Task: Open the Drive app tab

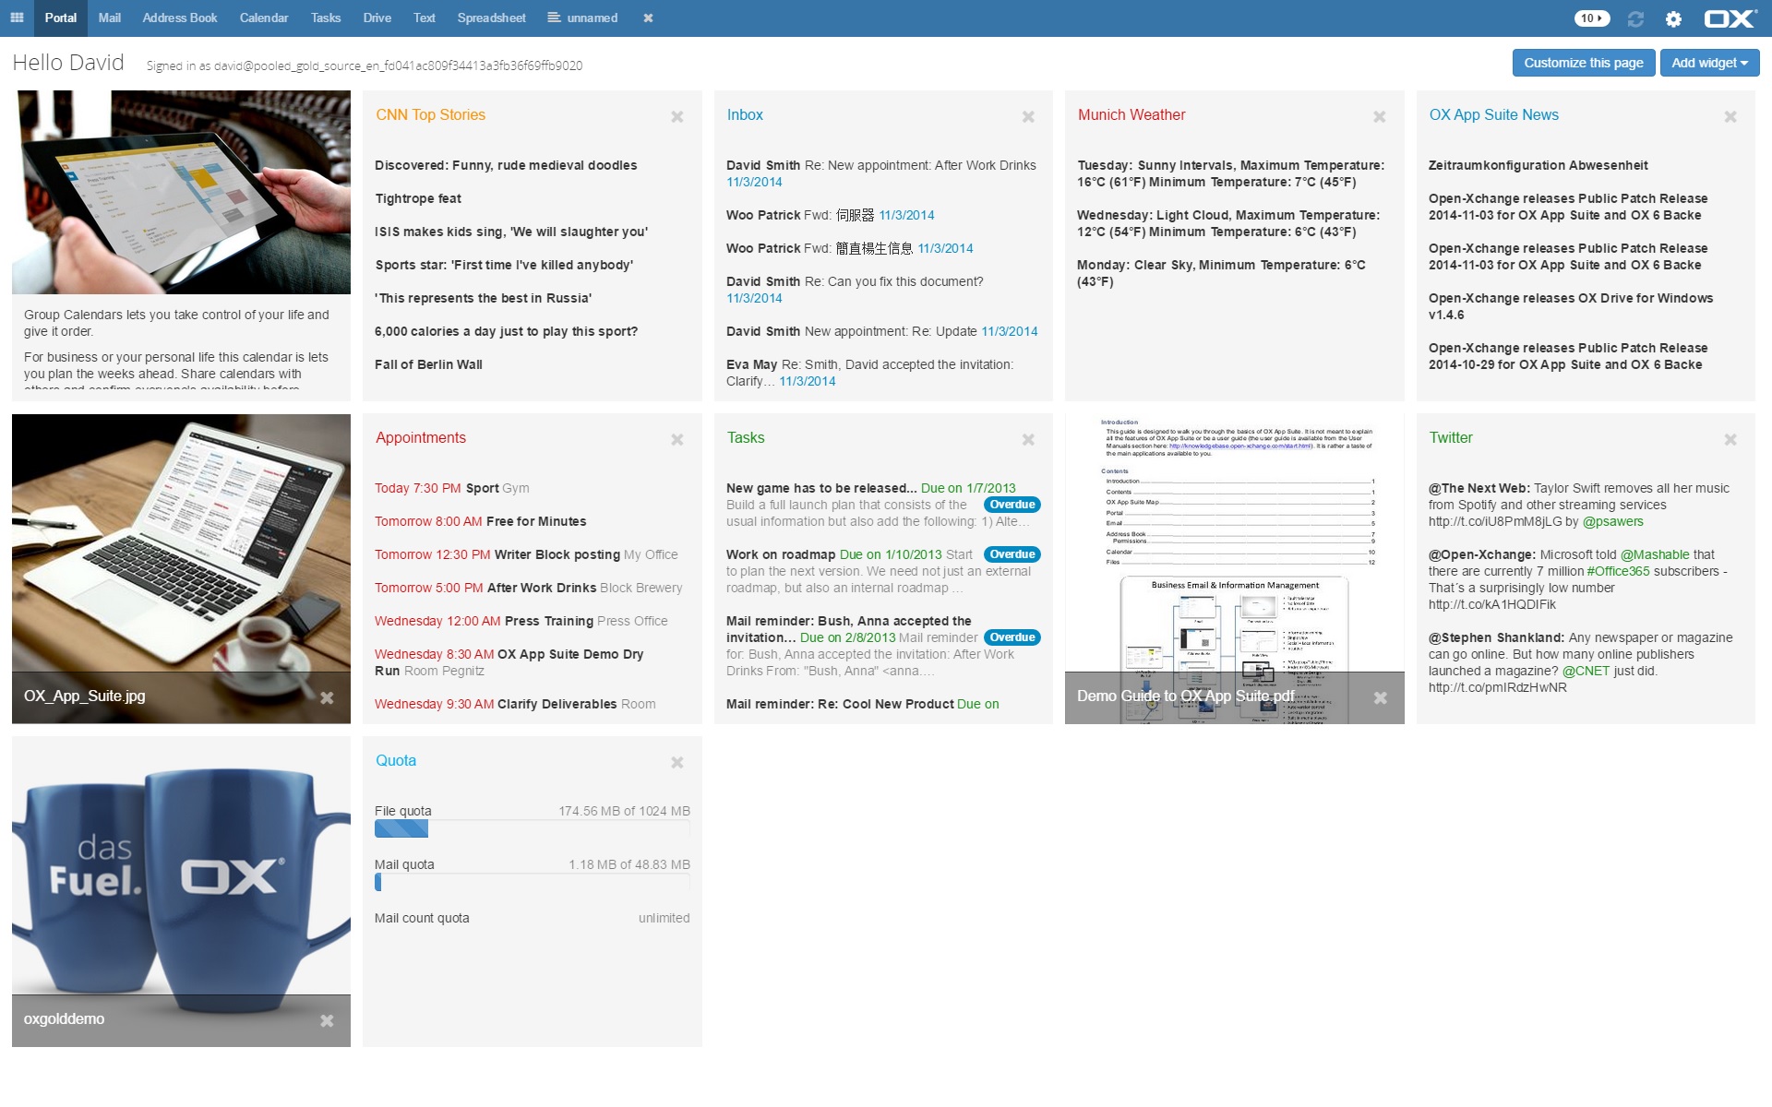Action: pyautogui.click(x=377, y=18)
